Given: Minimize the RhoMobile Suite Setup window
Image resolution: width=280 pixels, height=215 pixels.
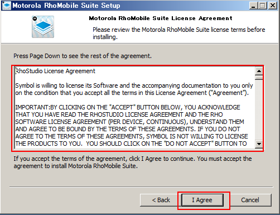Looking at the screenshot, I should pyautogui.click(x=253, y=6).
